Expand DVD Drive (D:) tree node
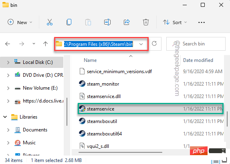This screenshot has width=230, height=164. (x=8, y=75)
